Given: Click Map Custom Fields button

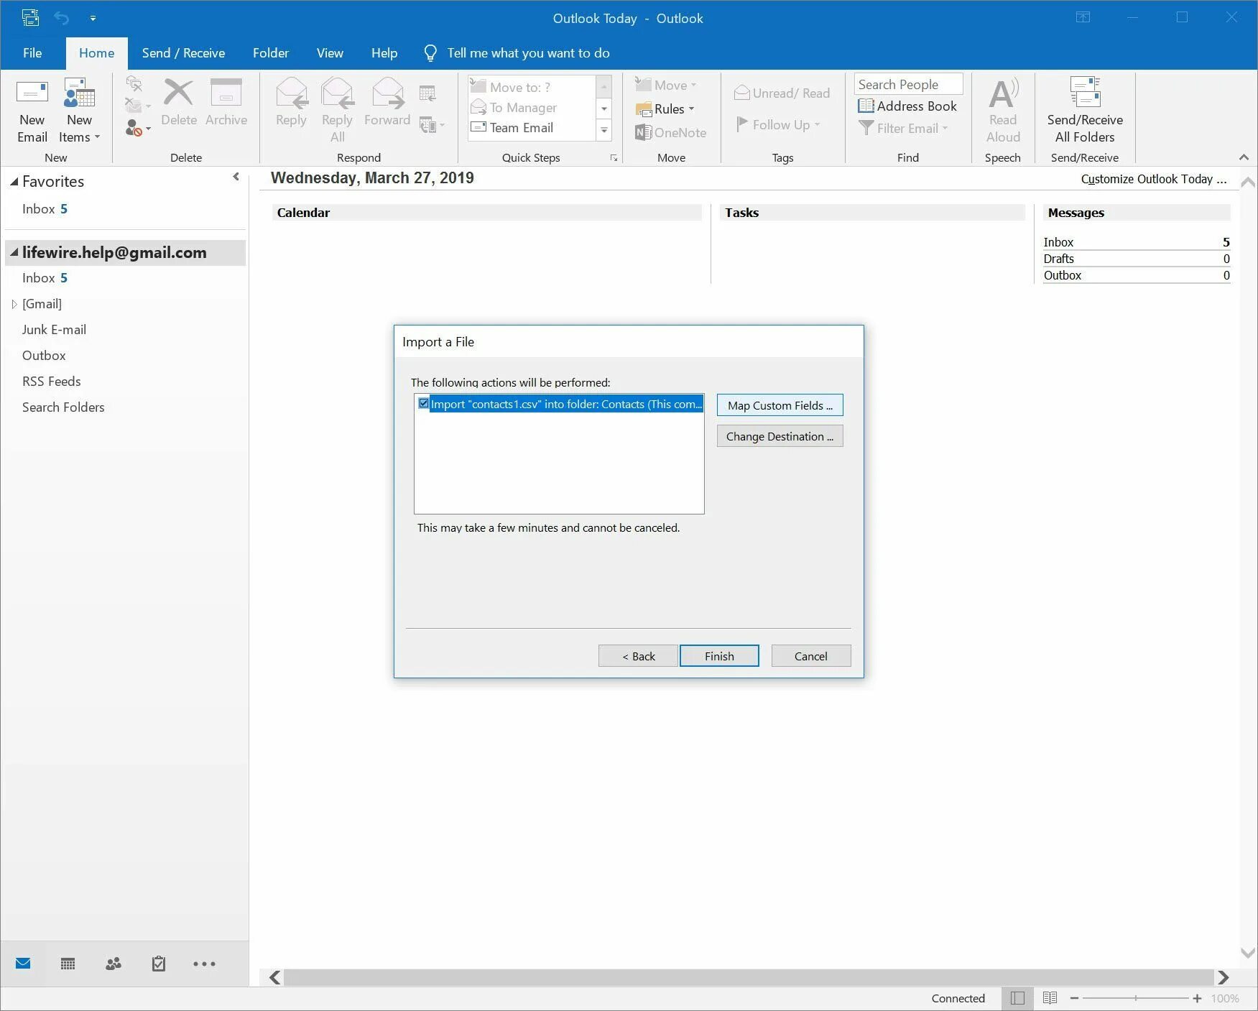Looking at the screenshot, I should click(780, 405).
